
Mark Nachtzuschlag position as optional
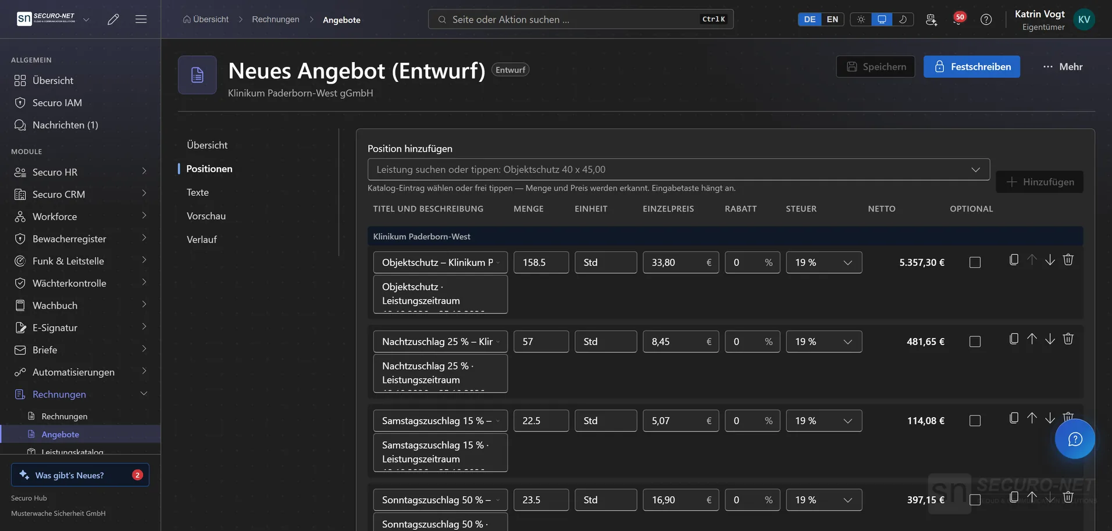pyautogui.click(x=975, y=342)
